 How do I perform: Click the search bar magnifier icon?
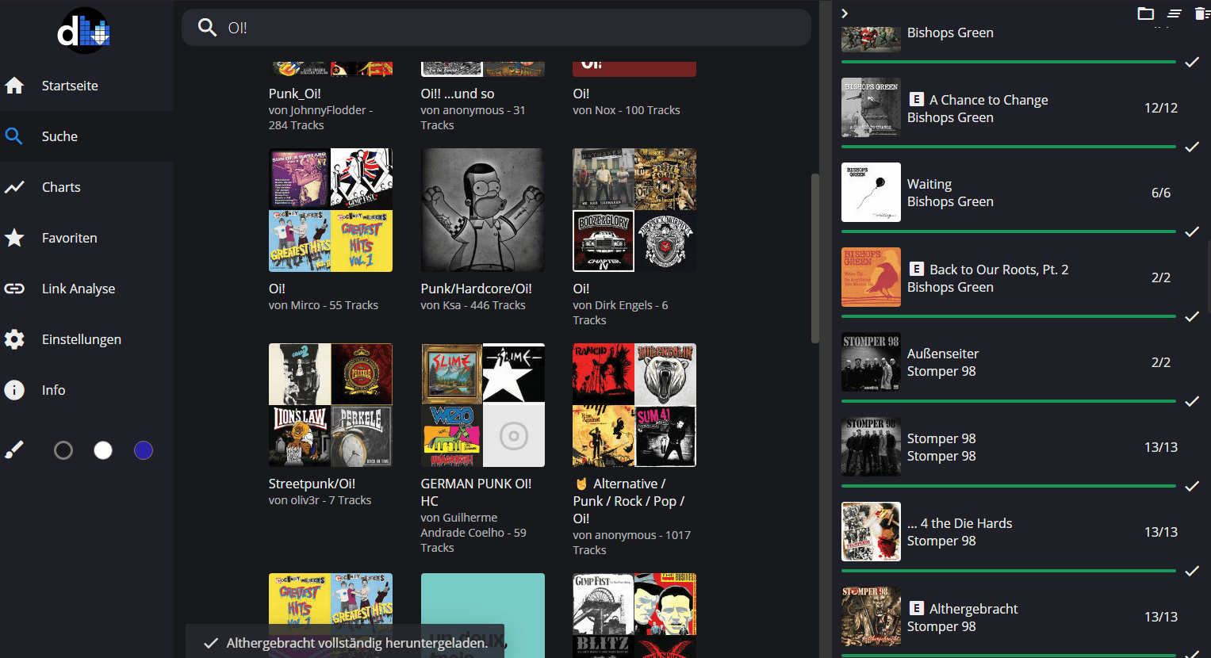click(x=207, y=28)
